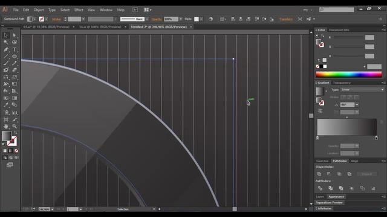Viewport: 387px width, 217px height.
Task: Switch to the Swatches panel tab
Action: [x=322, y=161]
